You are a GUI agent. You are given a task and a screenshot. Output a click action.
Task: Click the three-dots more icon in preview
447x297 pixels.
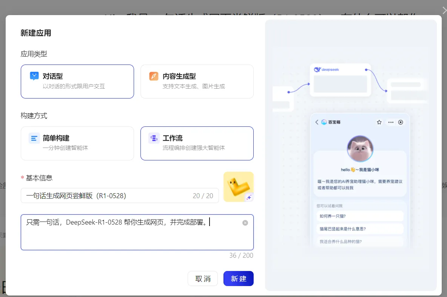[x=391, y=122]
